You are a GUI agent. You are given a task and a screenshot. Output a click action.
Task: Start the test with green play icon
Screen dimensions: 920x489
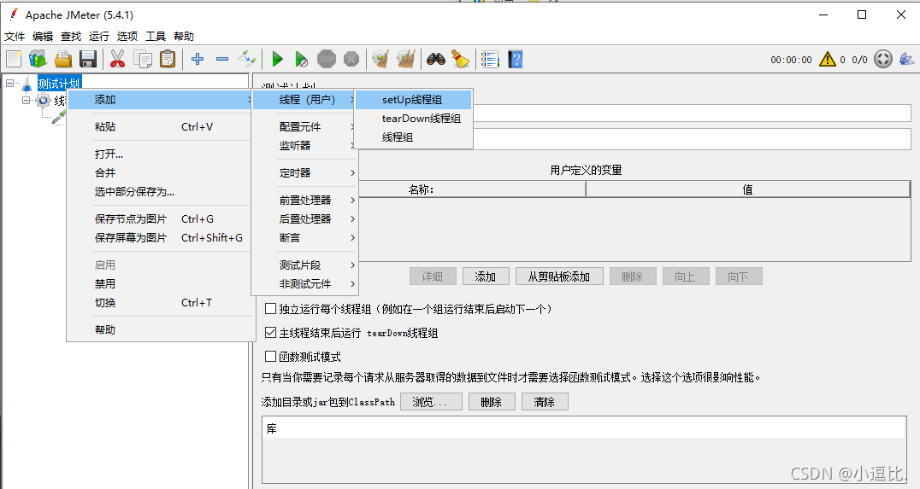pyautogui.click(x=278, y=59)
